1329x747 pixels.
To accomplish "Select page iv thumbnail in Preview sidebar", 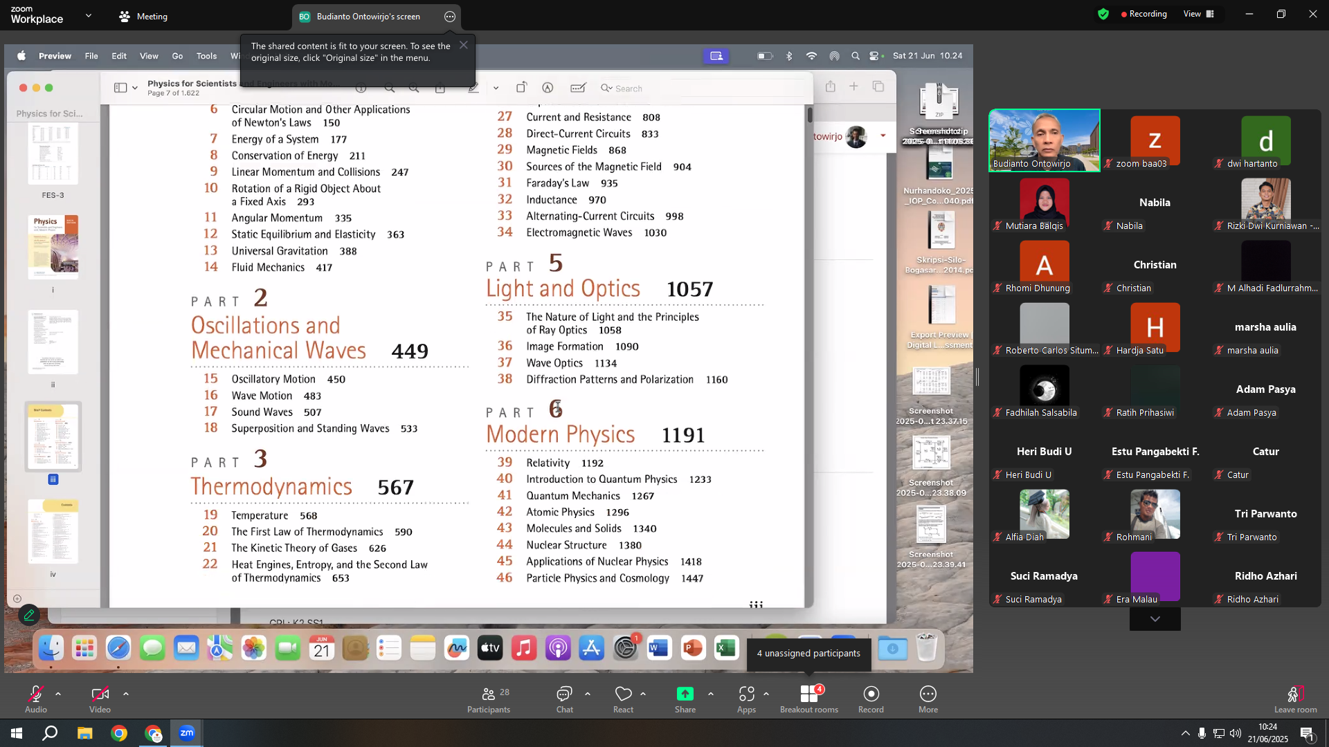I will [53, 531].
